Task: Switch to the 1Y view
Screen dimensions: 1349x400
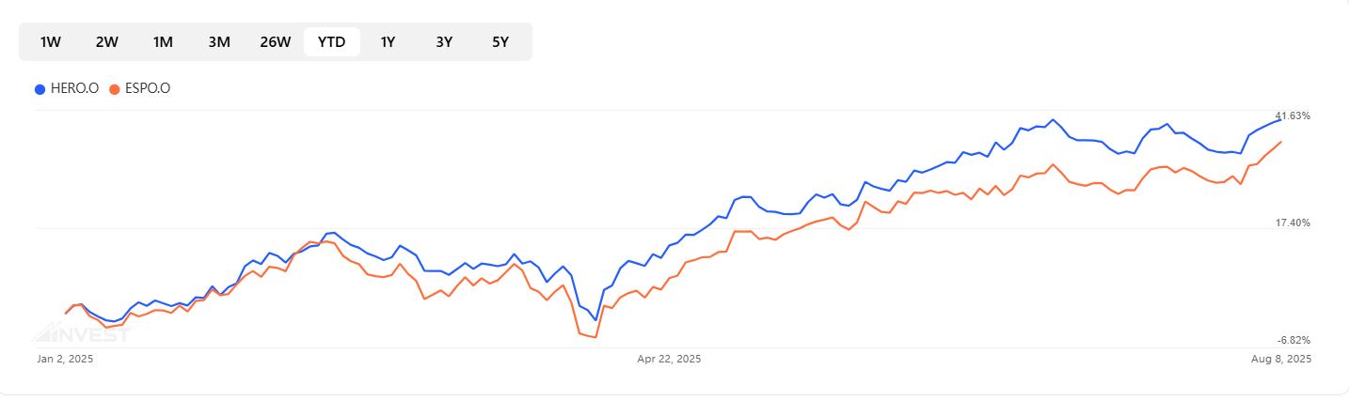Action: [x=388, y=41]
